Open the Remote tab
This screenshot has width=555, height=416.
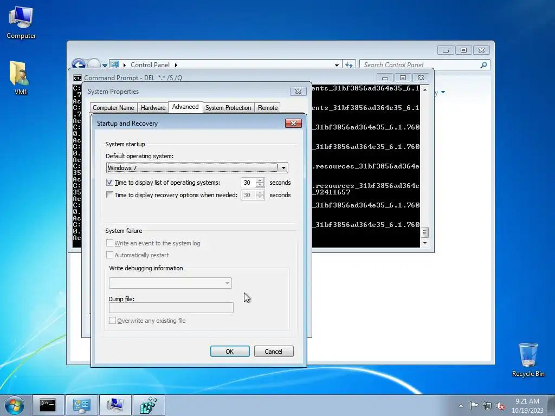[268, 108]
